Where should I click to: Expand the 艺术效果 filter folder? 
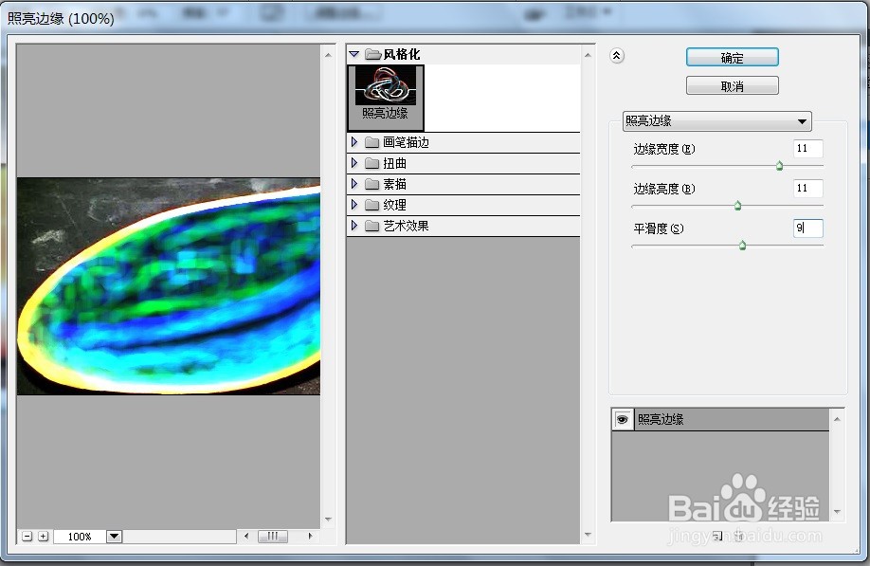pos(354,226)
